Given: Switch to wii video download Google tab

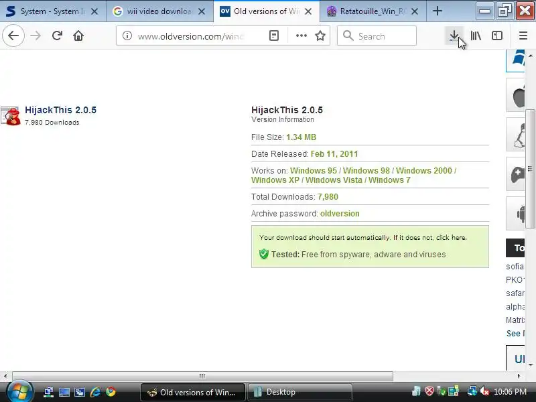Looking at the screenshot, I should 159,11.
